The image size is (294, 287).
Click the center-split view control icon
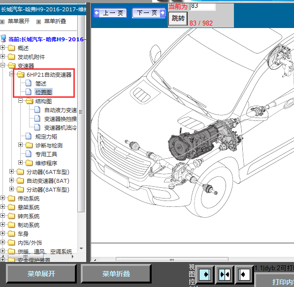point(225,274)
